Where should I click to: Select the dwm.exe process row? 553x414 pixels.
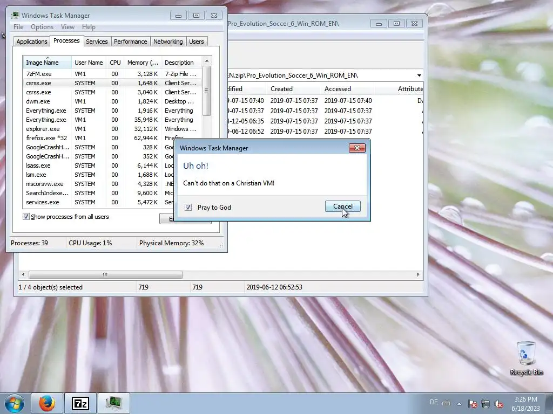112,101
